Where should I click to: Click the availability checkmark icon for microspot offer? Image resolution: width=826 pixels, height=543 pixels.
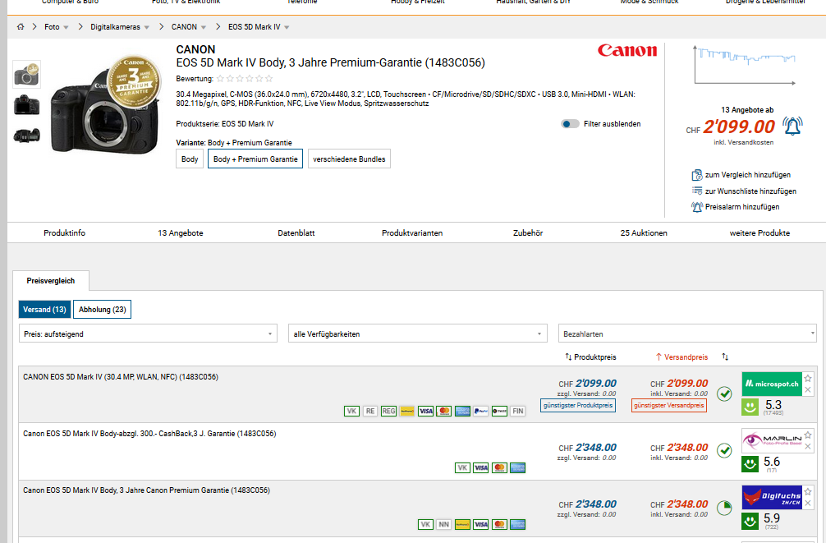pos(724,394)
